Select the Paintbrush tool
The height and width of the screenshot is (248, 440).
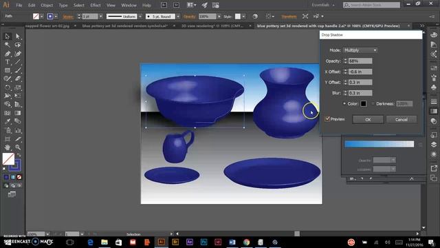pyautogui.click(x=18, y=70)
